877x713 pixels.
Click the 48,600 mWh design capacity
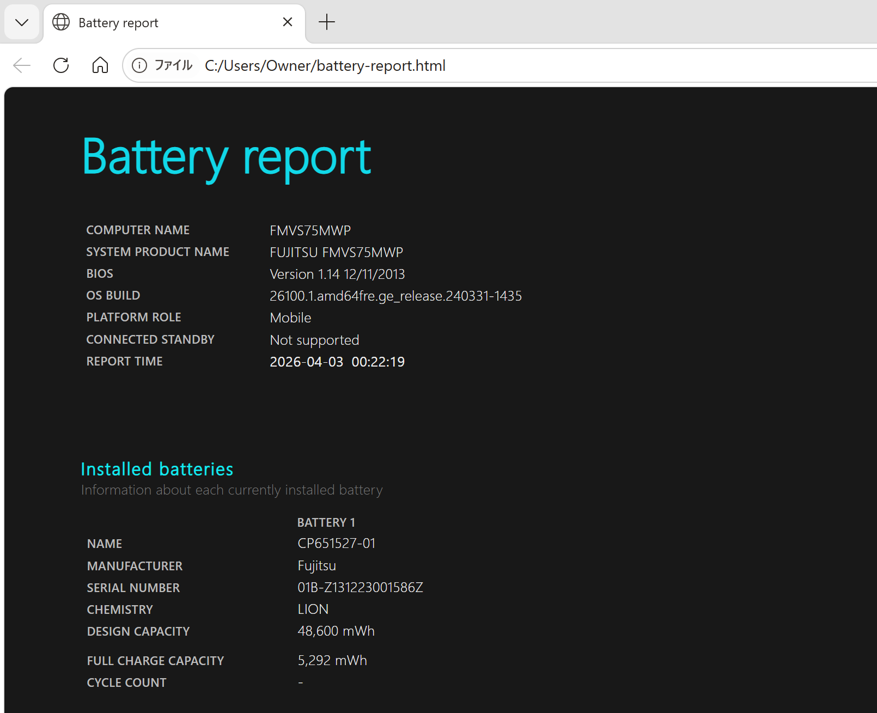click(x=336, y=631)
